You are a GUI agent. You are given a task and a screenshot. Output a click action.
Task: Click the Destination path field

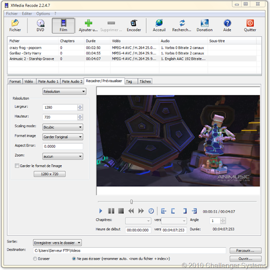tap(129, 250)
